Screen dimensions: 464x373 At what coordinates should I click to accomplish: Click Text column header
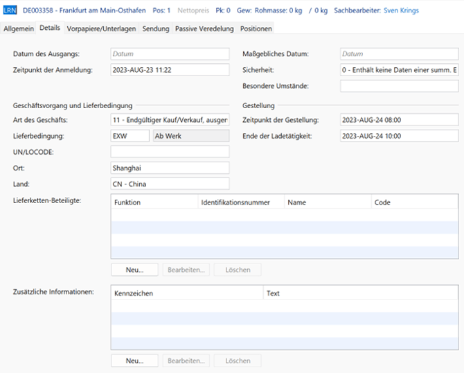point(361,293)
